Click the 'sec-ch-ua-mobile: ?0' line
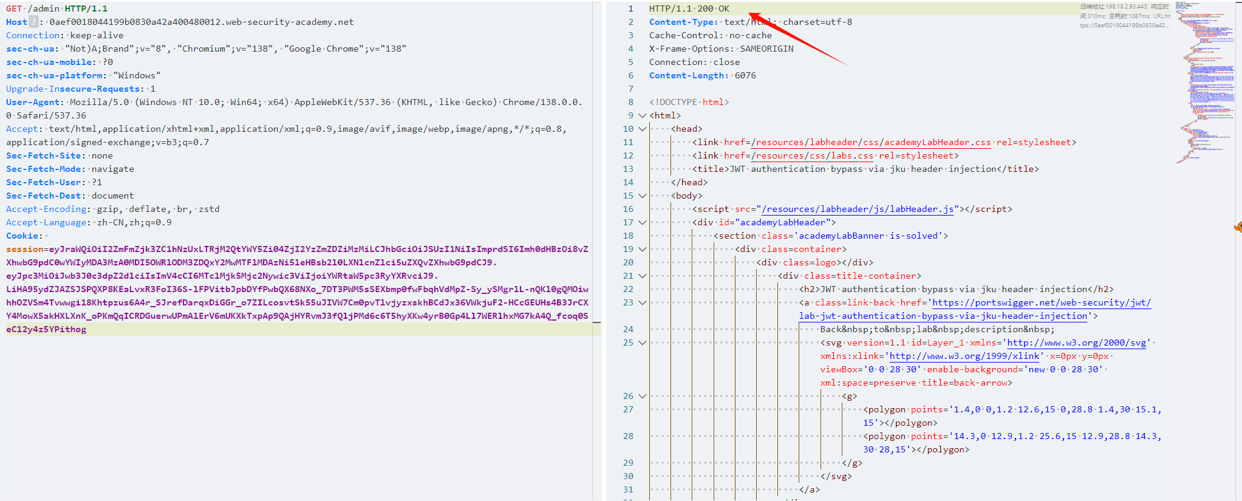The image size is (1242, 501). 60,62
